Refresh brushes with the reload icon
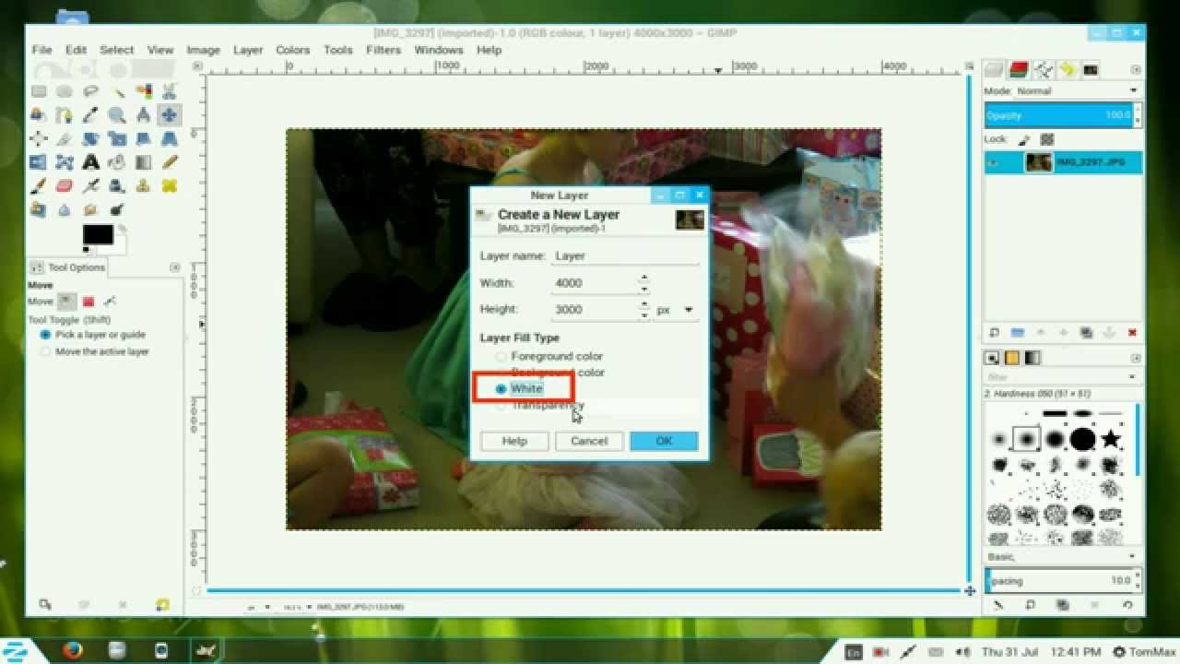 (1128, 605)
